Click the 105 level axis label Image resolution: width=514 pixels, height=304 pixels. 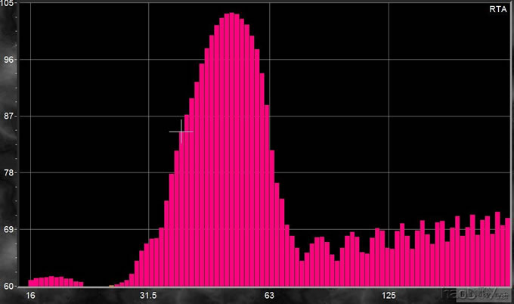[x=12, y=5]
